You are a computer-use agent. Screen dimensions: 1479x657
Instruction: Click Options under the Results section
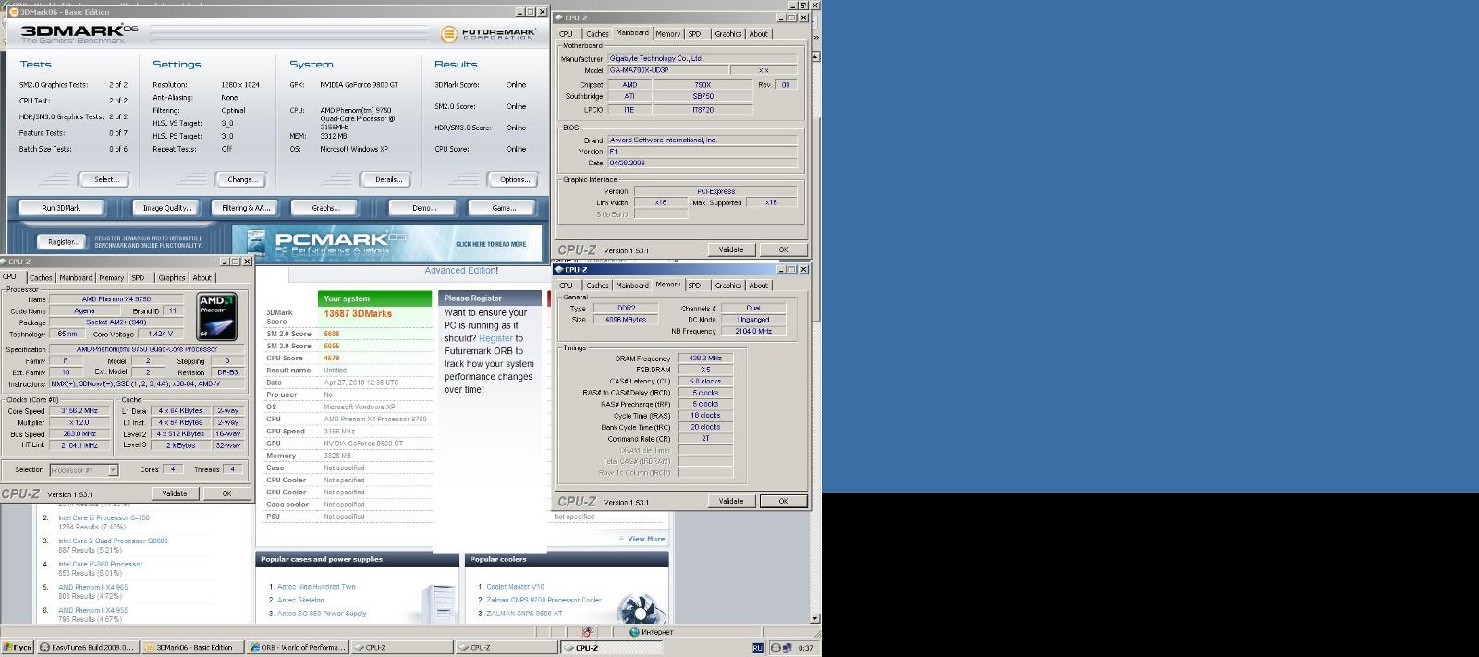pos(515,179)
